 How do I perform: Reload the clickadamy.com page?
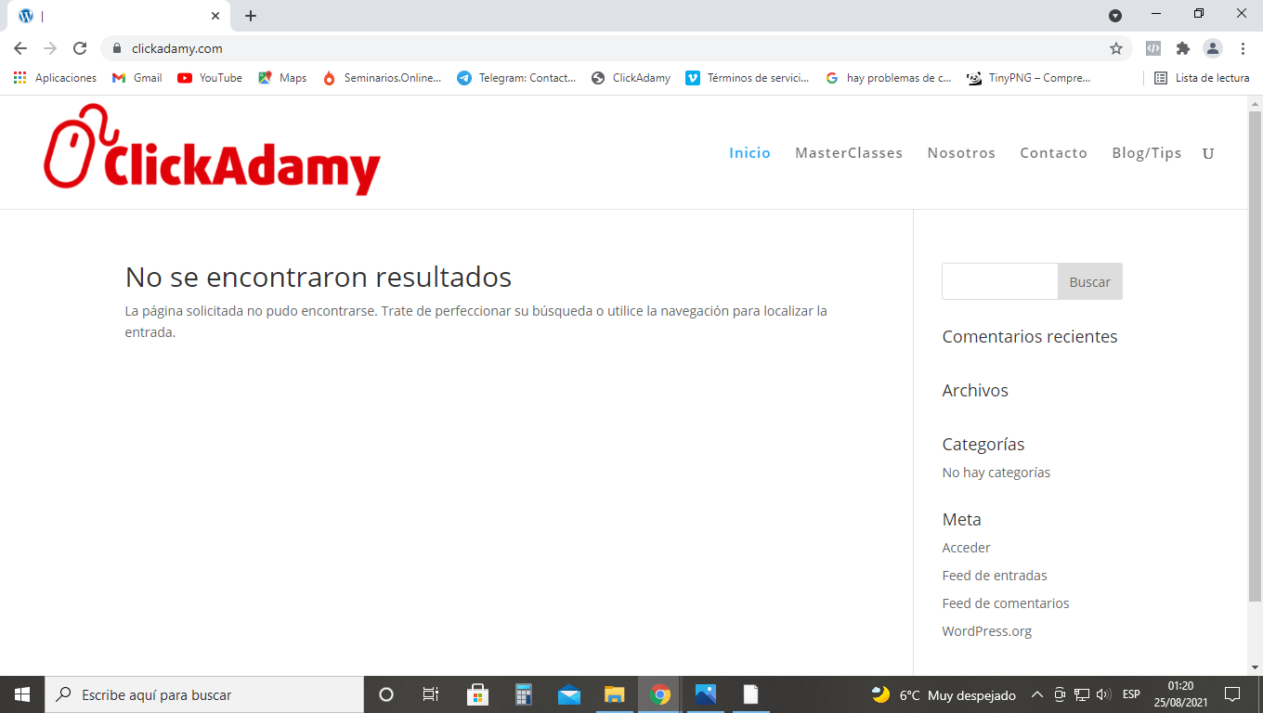point(80,48)
